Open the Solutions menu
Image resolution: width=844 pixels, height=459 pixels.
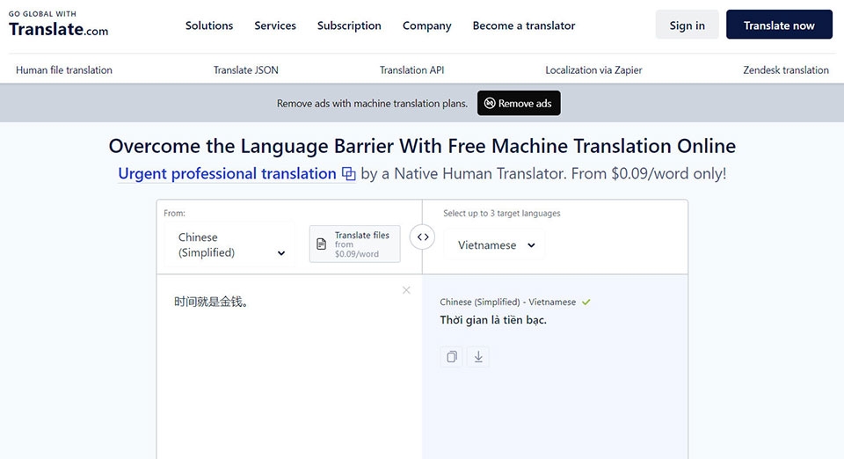[x=209, y=25]
